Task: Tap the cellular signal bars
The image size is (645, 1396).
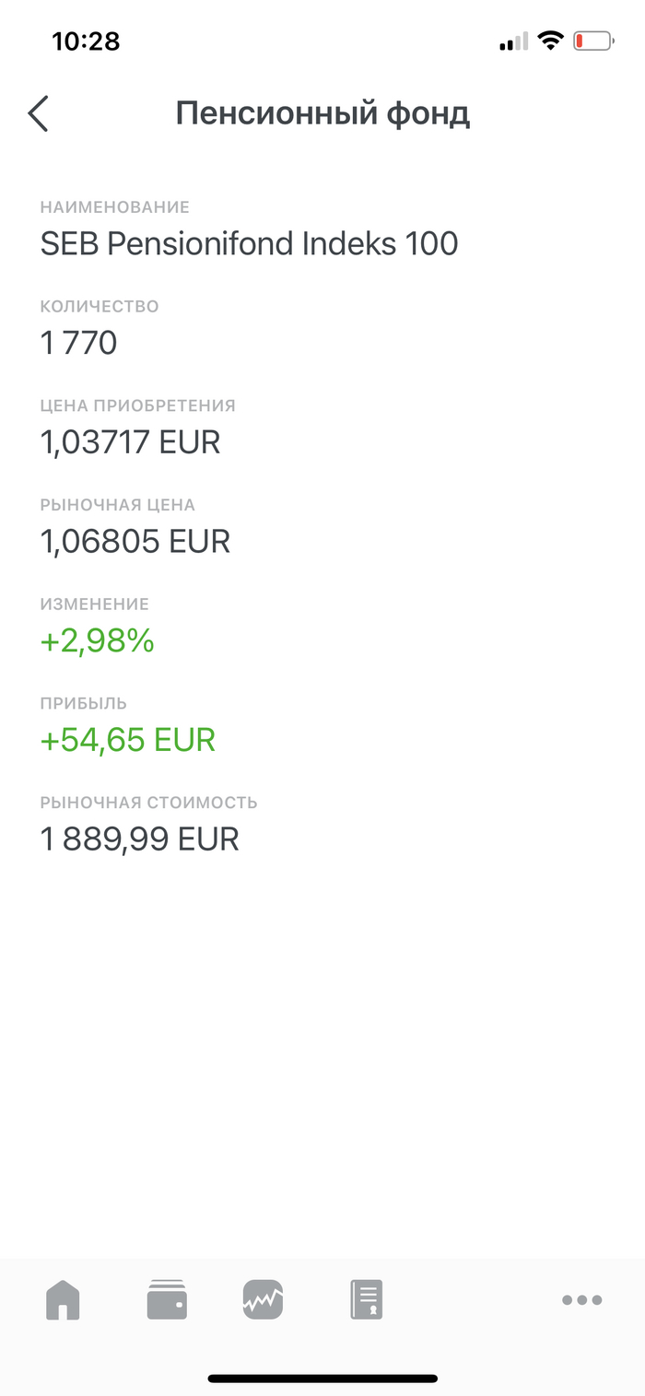Action: [513, 41]
